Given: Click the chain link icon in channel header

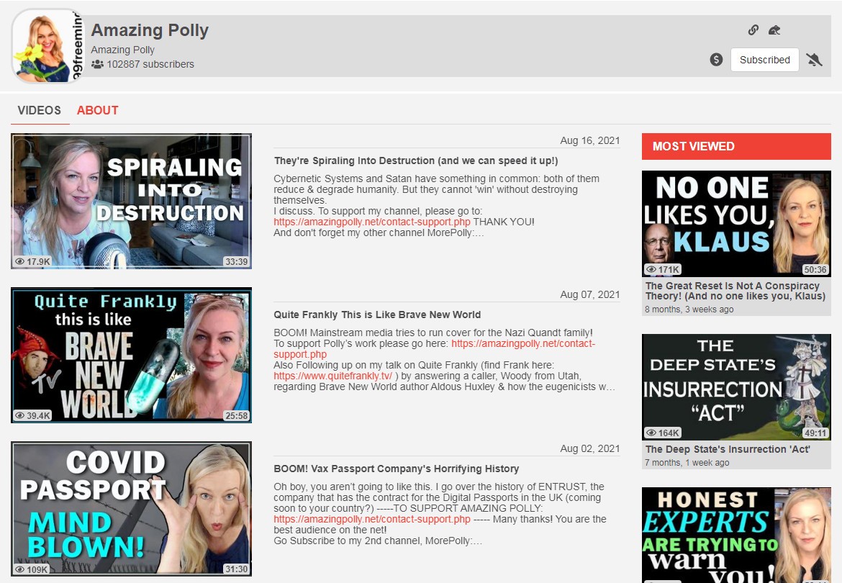Looking at the screenshot, I should 753,30.
